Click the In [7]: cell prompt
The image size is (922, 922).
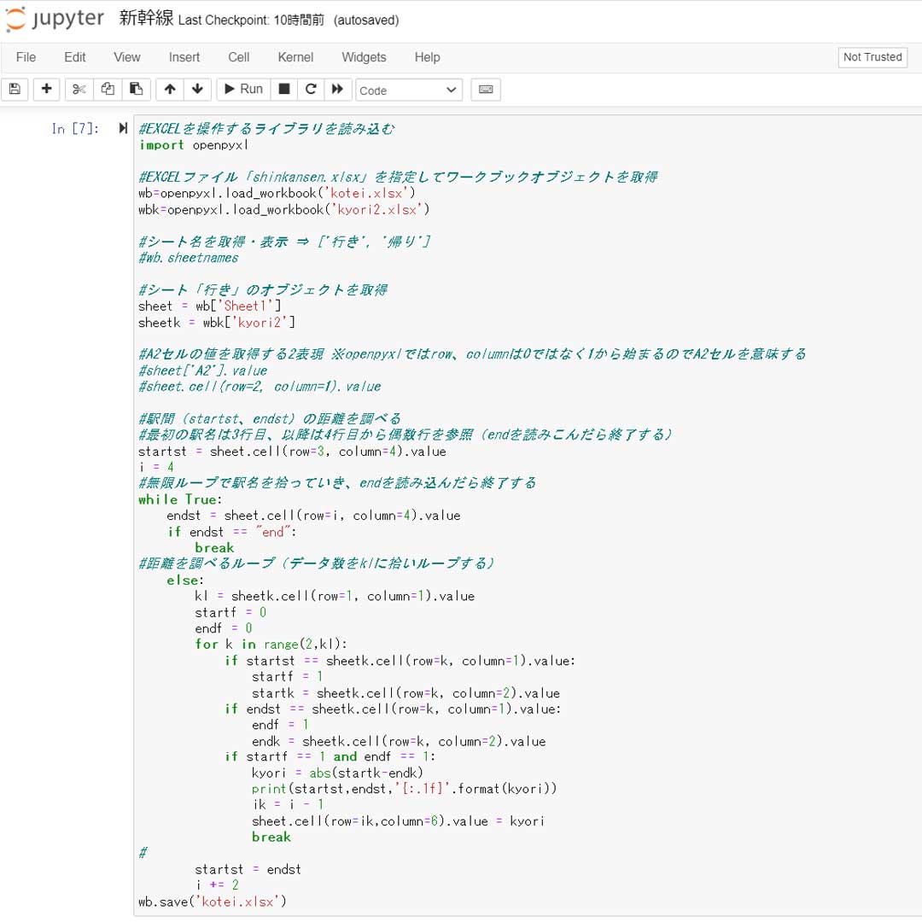[75, 129]
